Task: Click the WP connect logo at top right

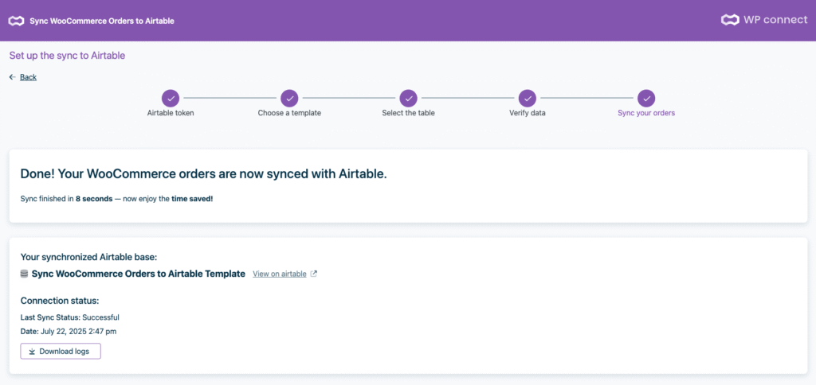Action: pos(763,20)
